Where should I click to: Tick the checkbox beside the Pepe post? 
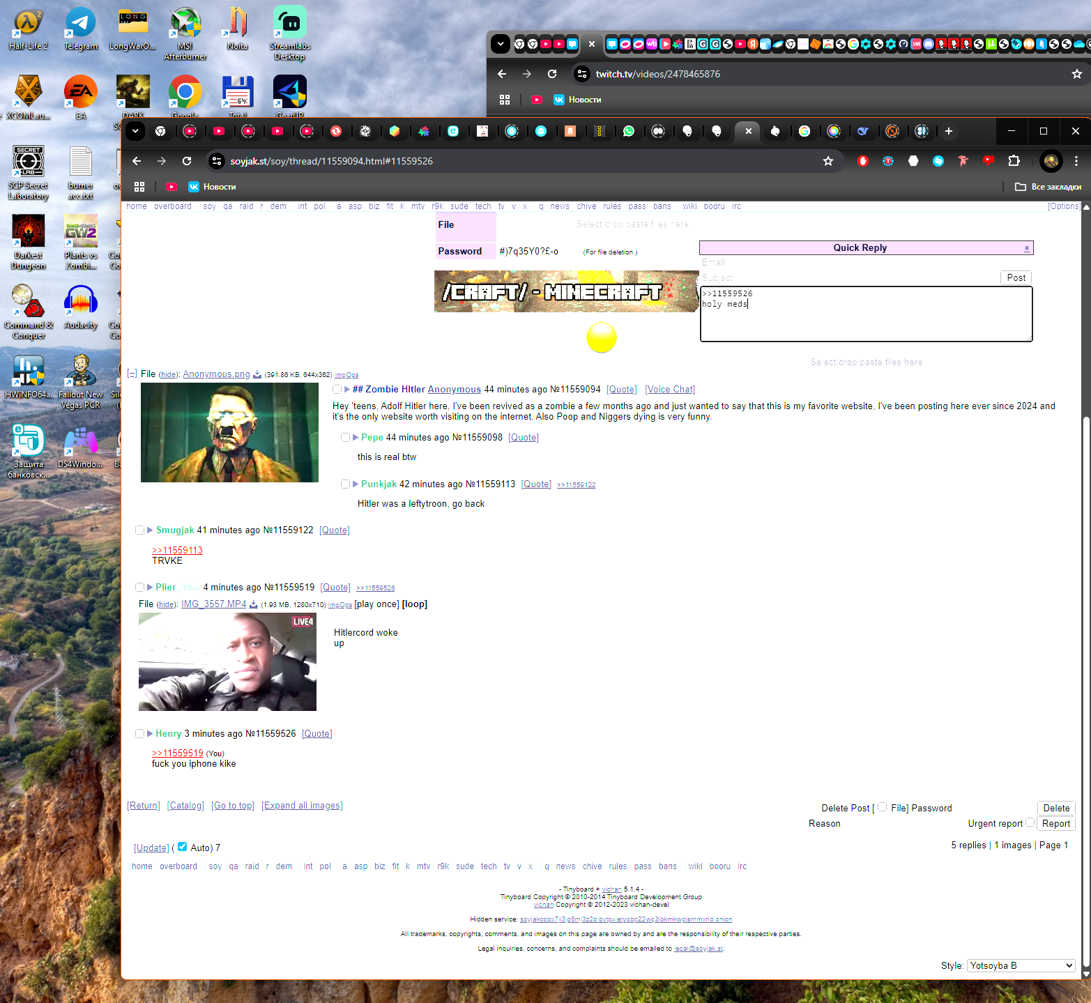pos(345,438)
